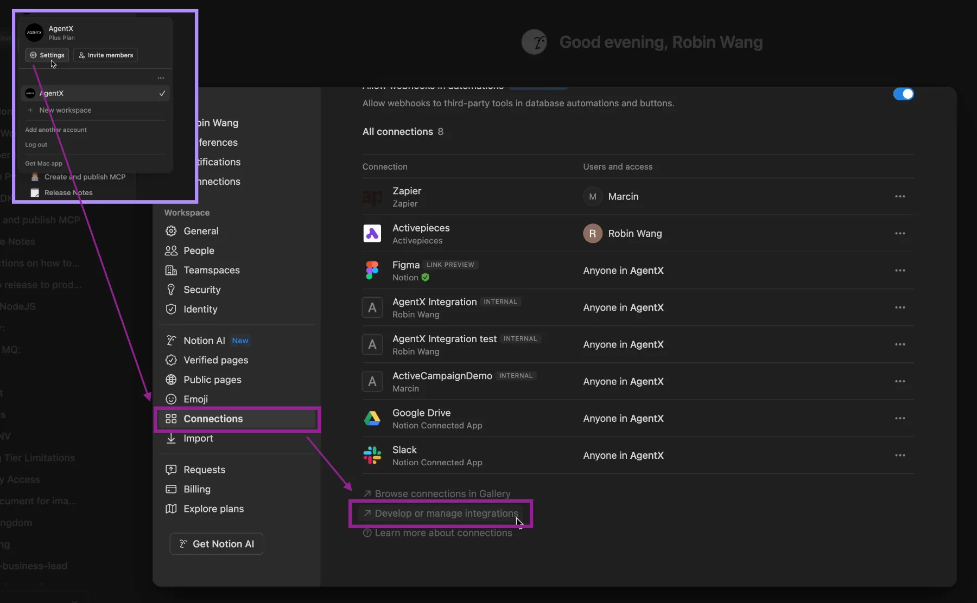
Task: Open the workspace list ellipsis menu
Action: tap(161, 78)
